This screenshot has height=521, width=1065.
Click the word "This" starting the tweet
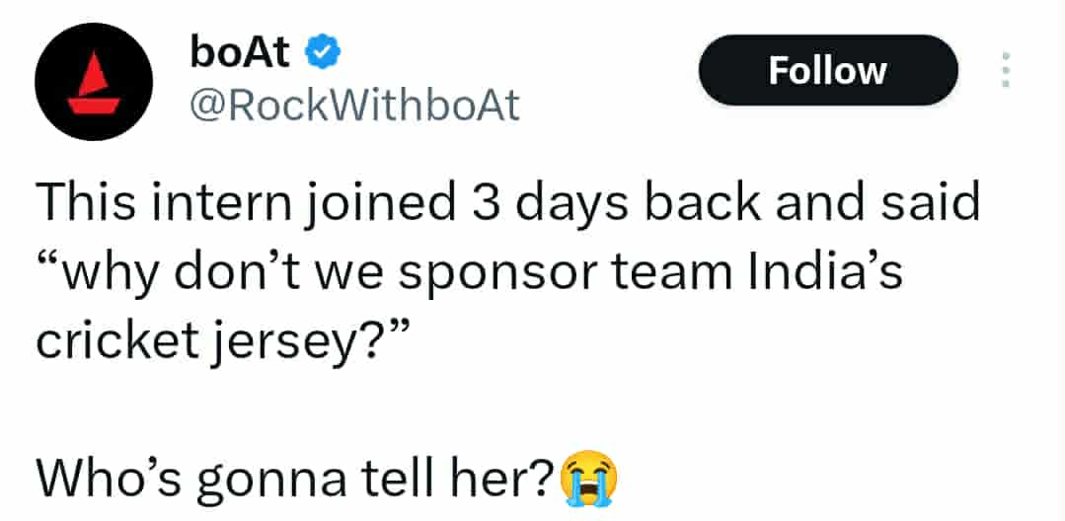tap(81, 202)
